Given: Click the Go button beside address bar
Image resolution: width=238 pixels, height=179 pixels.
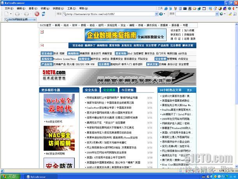Looking at the screenshot, I should (161, 14).
